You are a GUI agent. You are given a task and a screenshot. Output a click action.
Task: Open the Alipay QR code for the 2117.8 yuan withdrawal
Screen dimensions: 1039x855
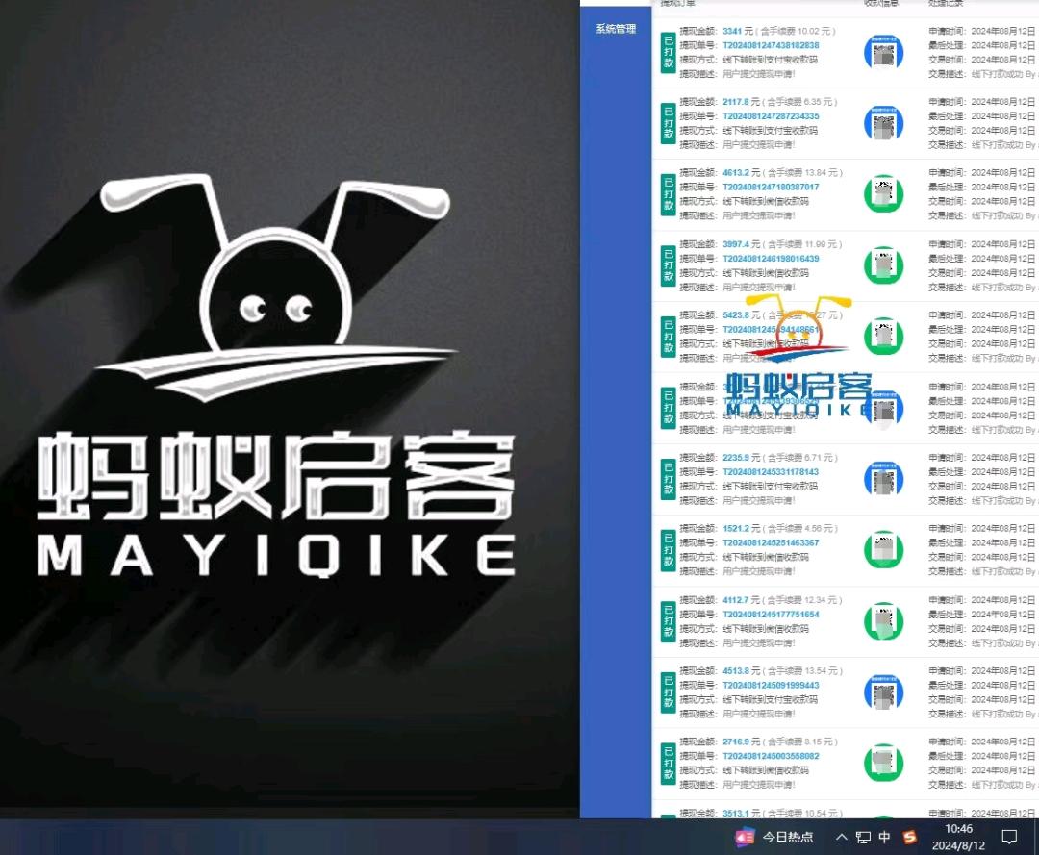(884, 123)
